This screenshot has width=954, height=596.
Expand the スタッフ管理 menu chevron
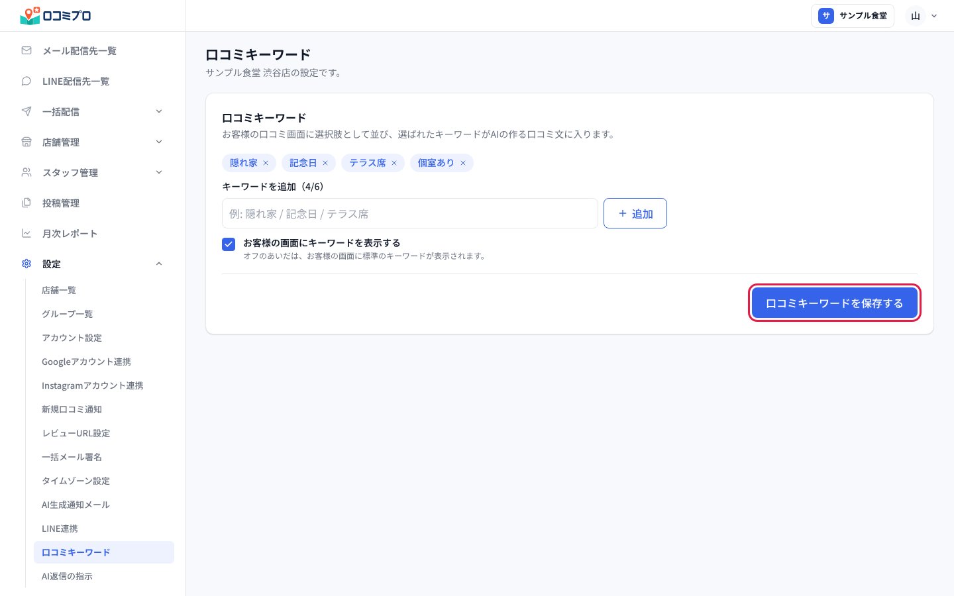(x=159, y=172)
